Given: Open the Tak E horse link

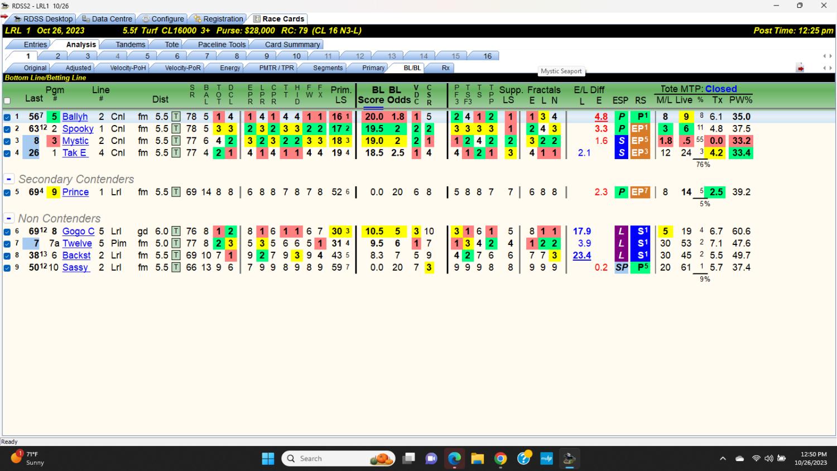Looking at the screenshot, I should 75,153.
